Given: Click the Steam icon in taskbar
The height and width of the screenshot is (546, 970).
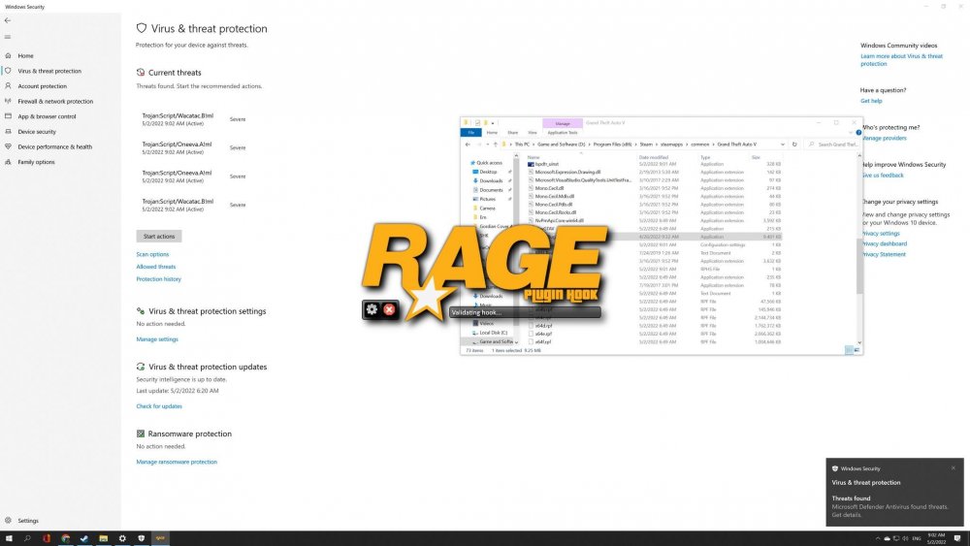Looking at the screenshot, I should pyautogui.click(x=84, y=538).
